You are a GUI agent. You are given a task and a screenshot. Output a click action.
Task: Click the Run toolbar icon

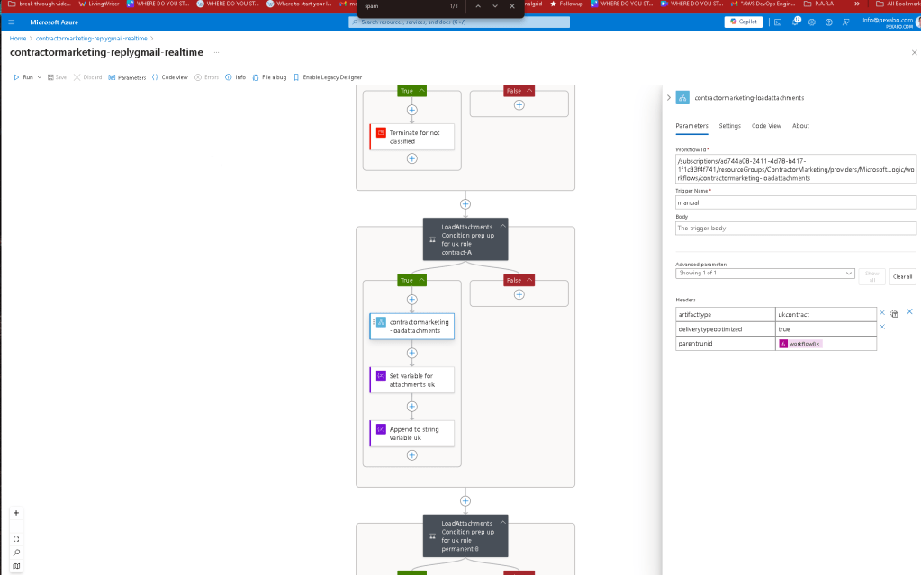pos(16,77)
